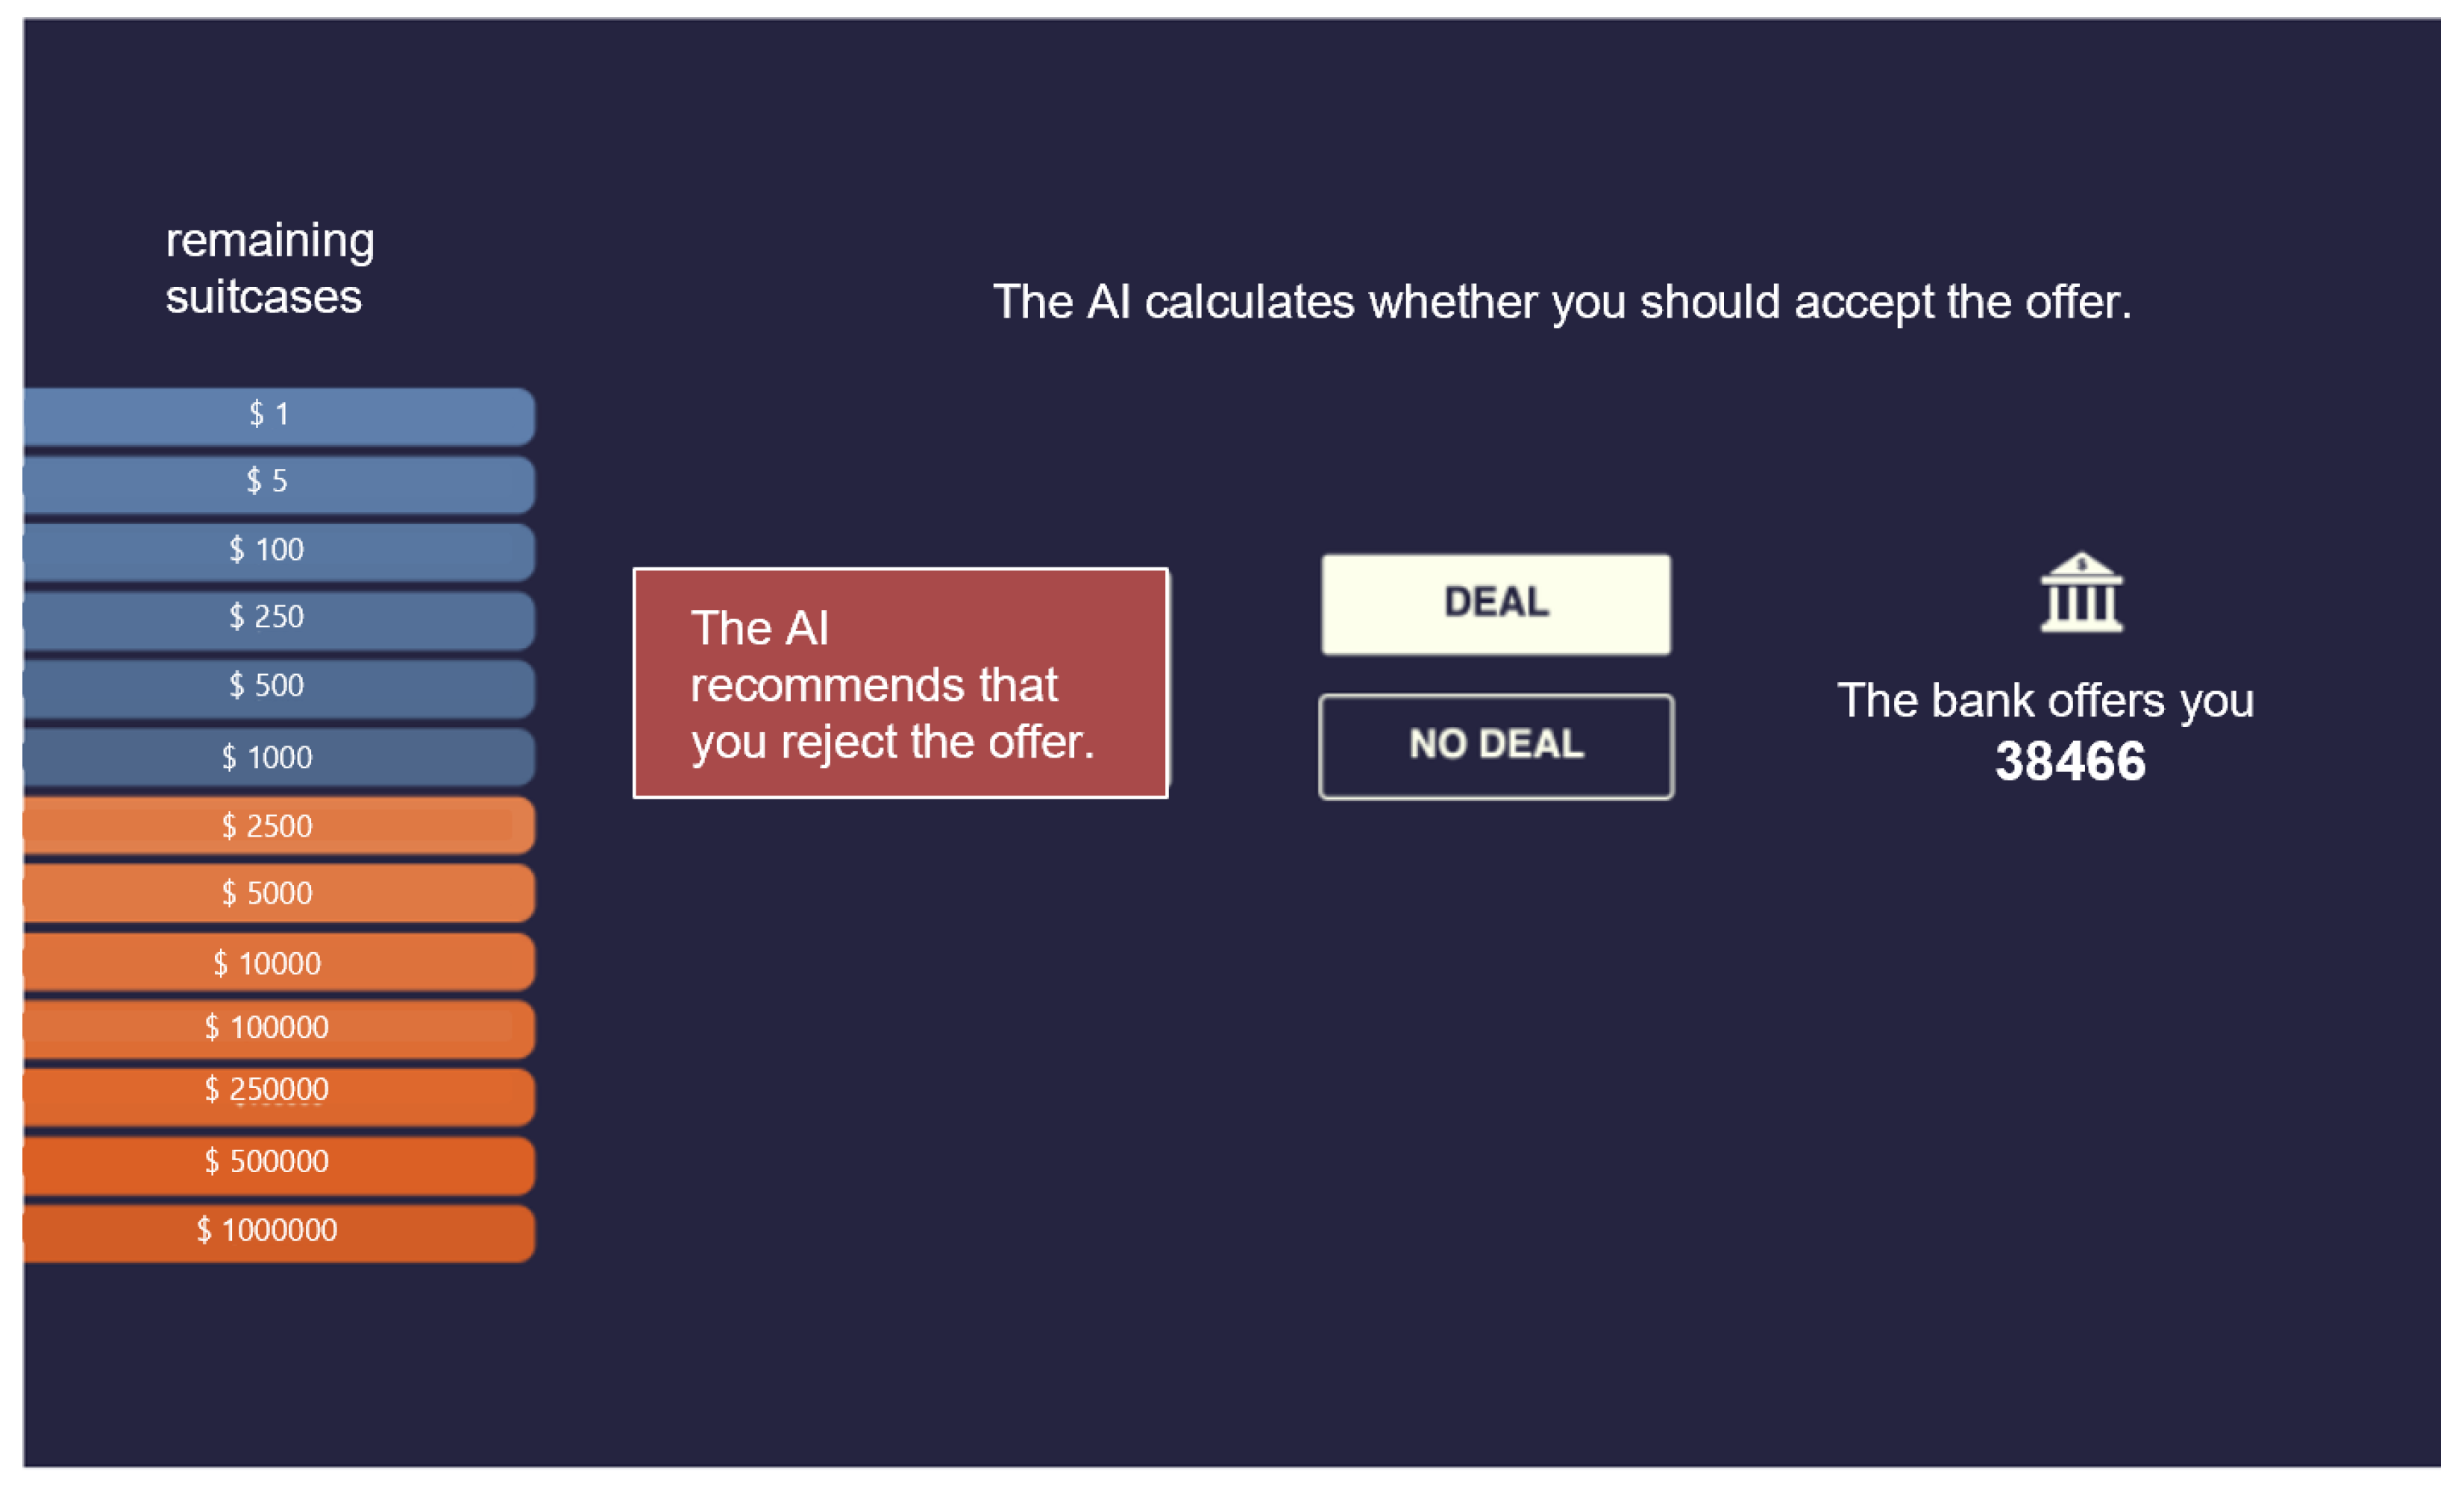This screenshot has height=1489, width=2464.
Task: Click the $ 1000000 suitcase
Action: coord(277,1231)
